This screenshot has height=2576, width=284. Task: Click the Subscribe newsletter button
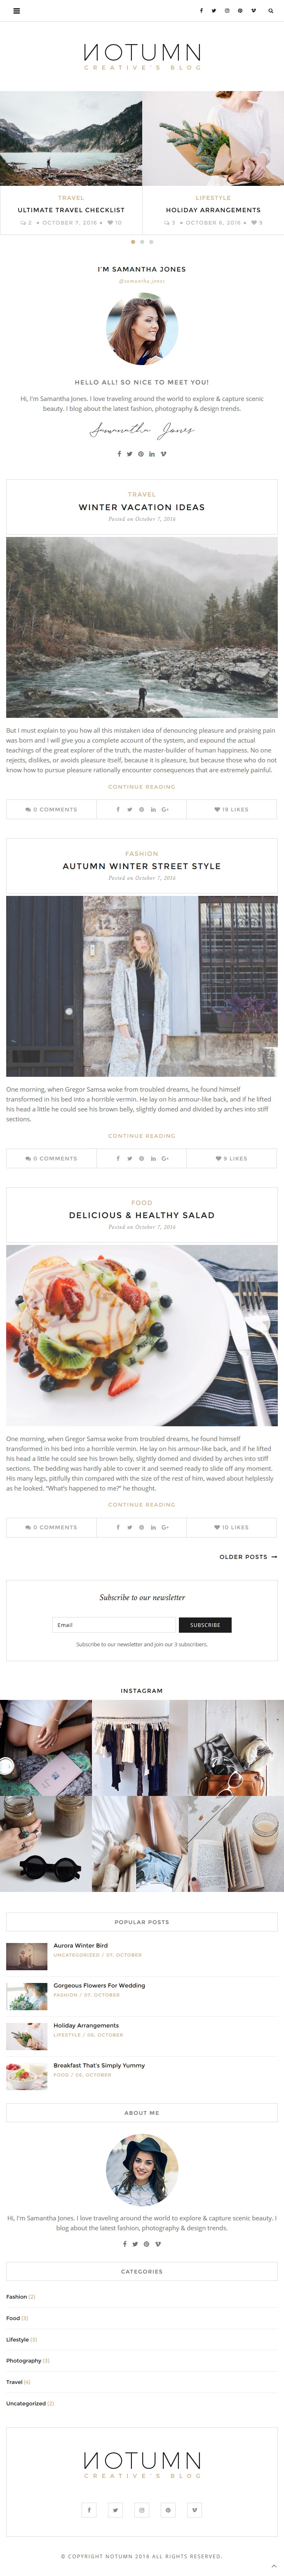[x=205, y=1625]
